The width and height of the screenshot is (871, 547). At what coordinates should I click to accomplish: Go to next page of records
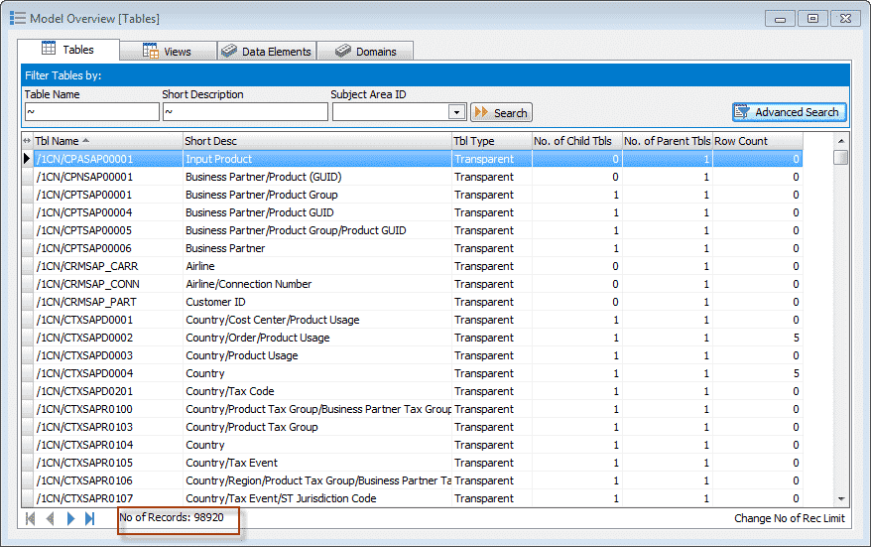click(70, 518)
